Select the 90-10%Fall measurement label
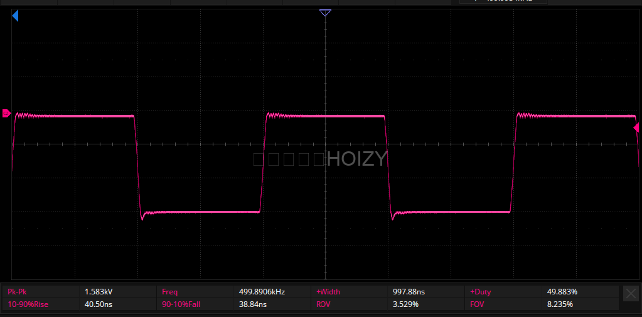Image resolution: width=642 pixels, height=317 pixels. (183, 304)
